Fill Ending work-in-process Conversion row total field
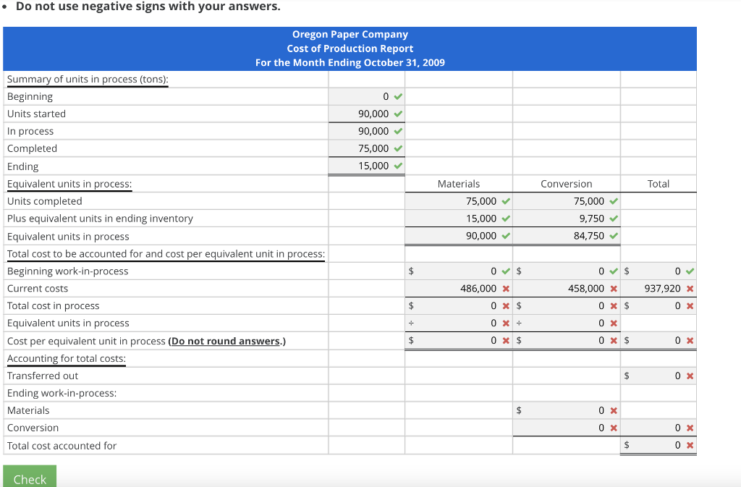The height and width of the screenshot is (487, 741). pyautogui.click(x=659, y=428)
